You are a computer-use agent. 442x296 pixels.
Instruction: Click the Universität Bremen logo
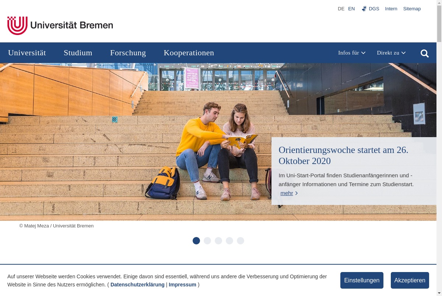[x=60, y=25]
